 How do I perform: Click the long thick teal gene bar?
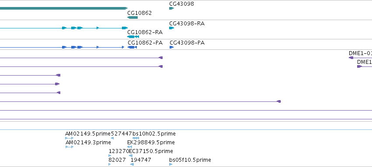click(64, 8)
